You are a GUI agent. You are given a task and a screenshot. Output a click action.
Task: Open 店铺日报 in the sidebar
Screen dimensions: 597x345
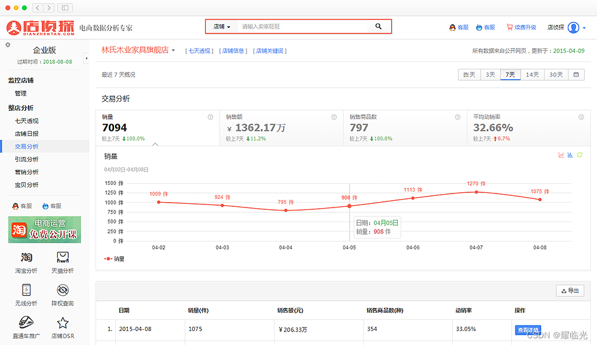pyautogui.click(x=27, y=133)
